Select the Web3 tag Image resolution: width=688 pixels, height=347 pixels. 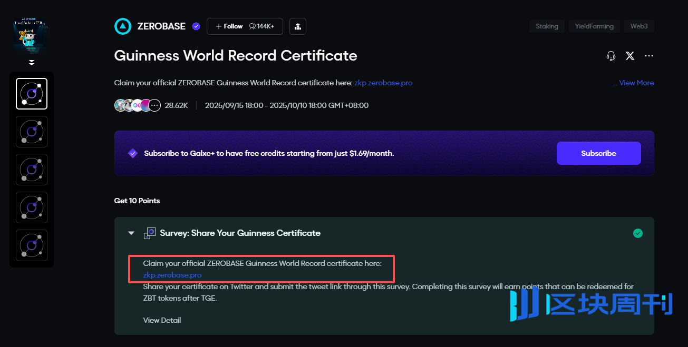[x=639, y=26]
